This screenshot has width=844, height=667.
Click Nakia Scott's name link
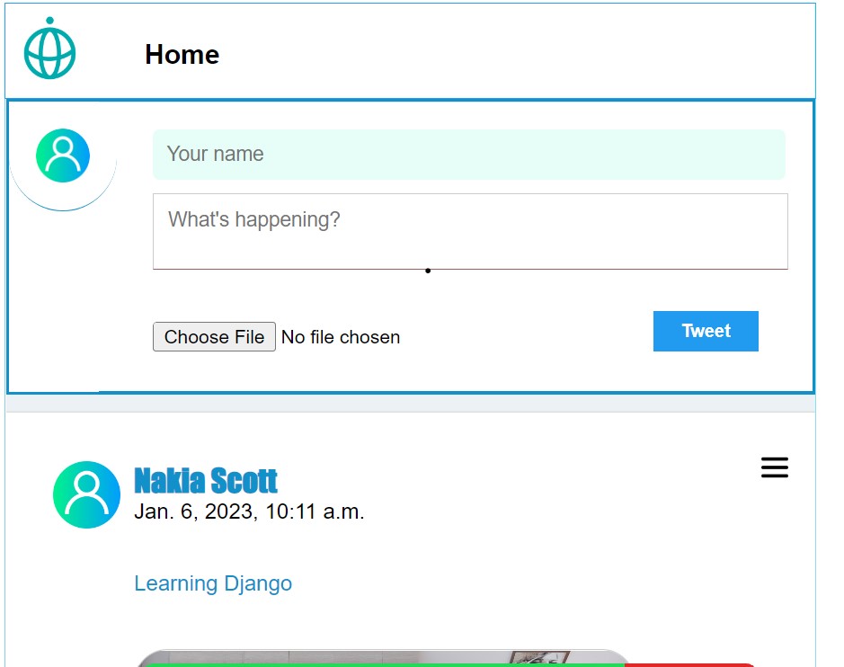coord(206,481)
